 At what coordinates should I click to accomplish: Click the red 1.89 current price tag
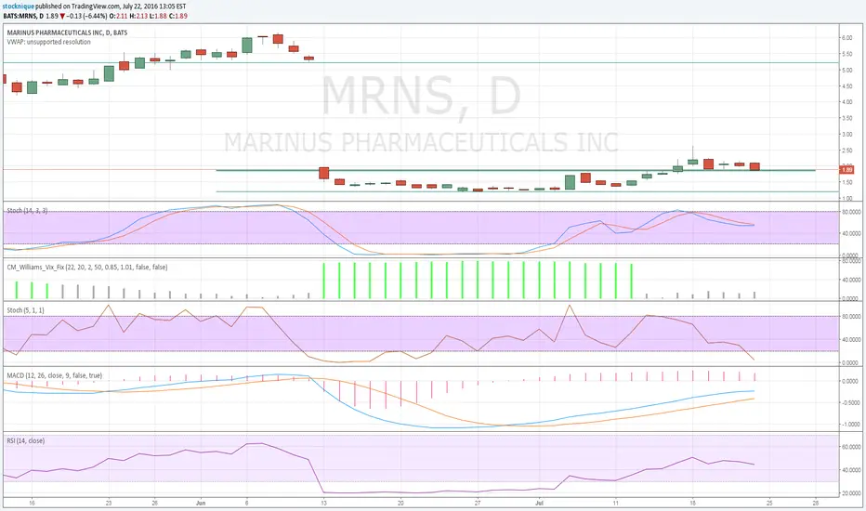click(x=847, y=170)
